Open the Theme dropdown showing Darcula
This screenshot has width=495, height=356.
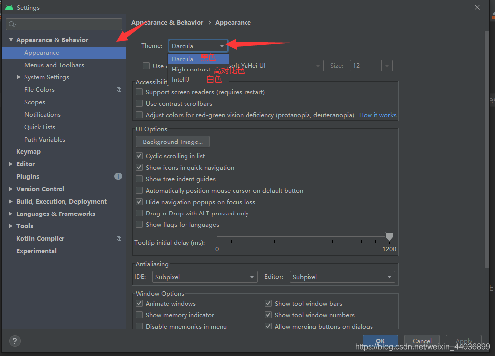198,46
